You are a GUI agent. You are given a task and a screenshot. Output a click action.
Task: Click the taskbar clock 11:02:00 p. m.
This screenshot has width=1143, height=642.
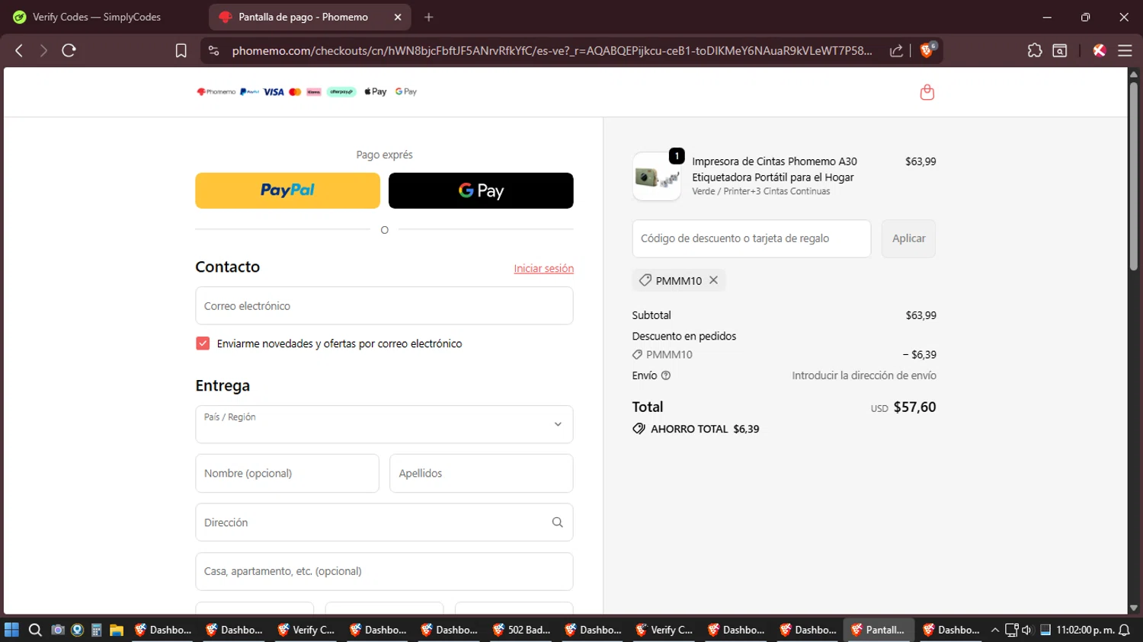(x=1084, y=630)
